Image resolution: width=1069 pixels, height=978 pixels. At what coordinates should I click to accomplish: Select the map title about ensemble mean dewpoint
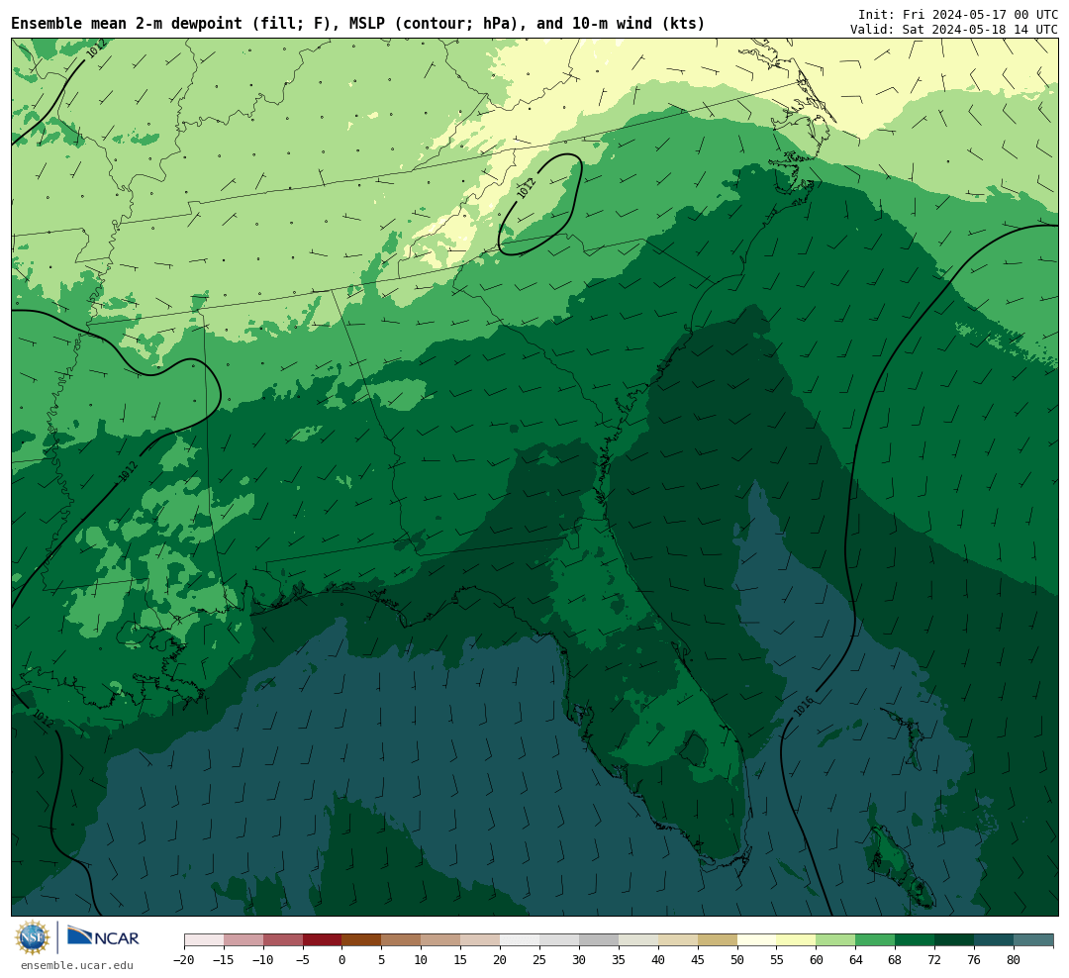358,24
